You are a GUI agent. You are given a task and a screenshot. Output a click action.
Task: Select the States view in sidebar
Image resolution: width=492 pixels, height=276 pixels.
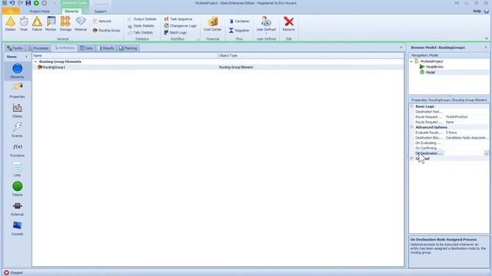click(x=17, y=110)
